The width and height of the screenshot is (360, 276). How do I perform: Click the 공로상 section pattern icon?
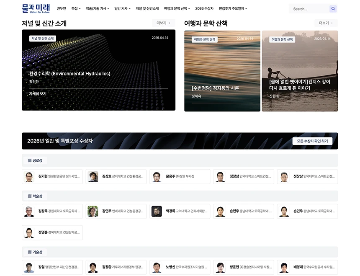pyautogui.click(x=29, y=160)
